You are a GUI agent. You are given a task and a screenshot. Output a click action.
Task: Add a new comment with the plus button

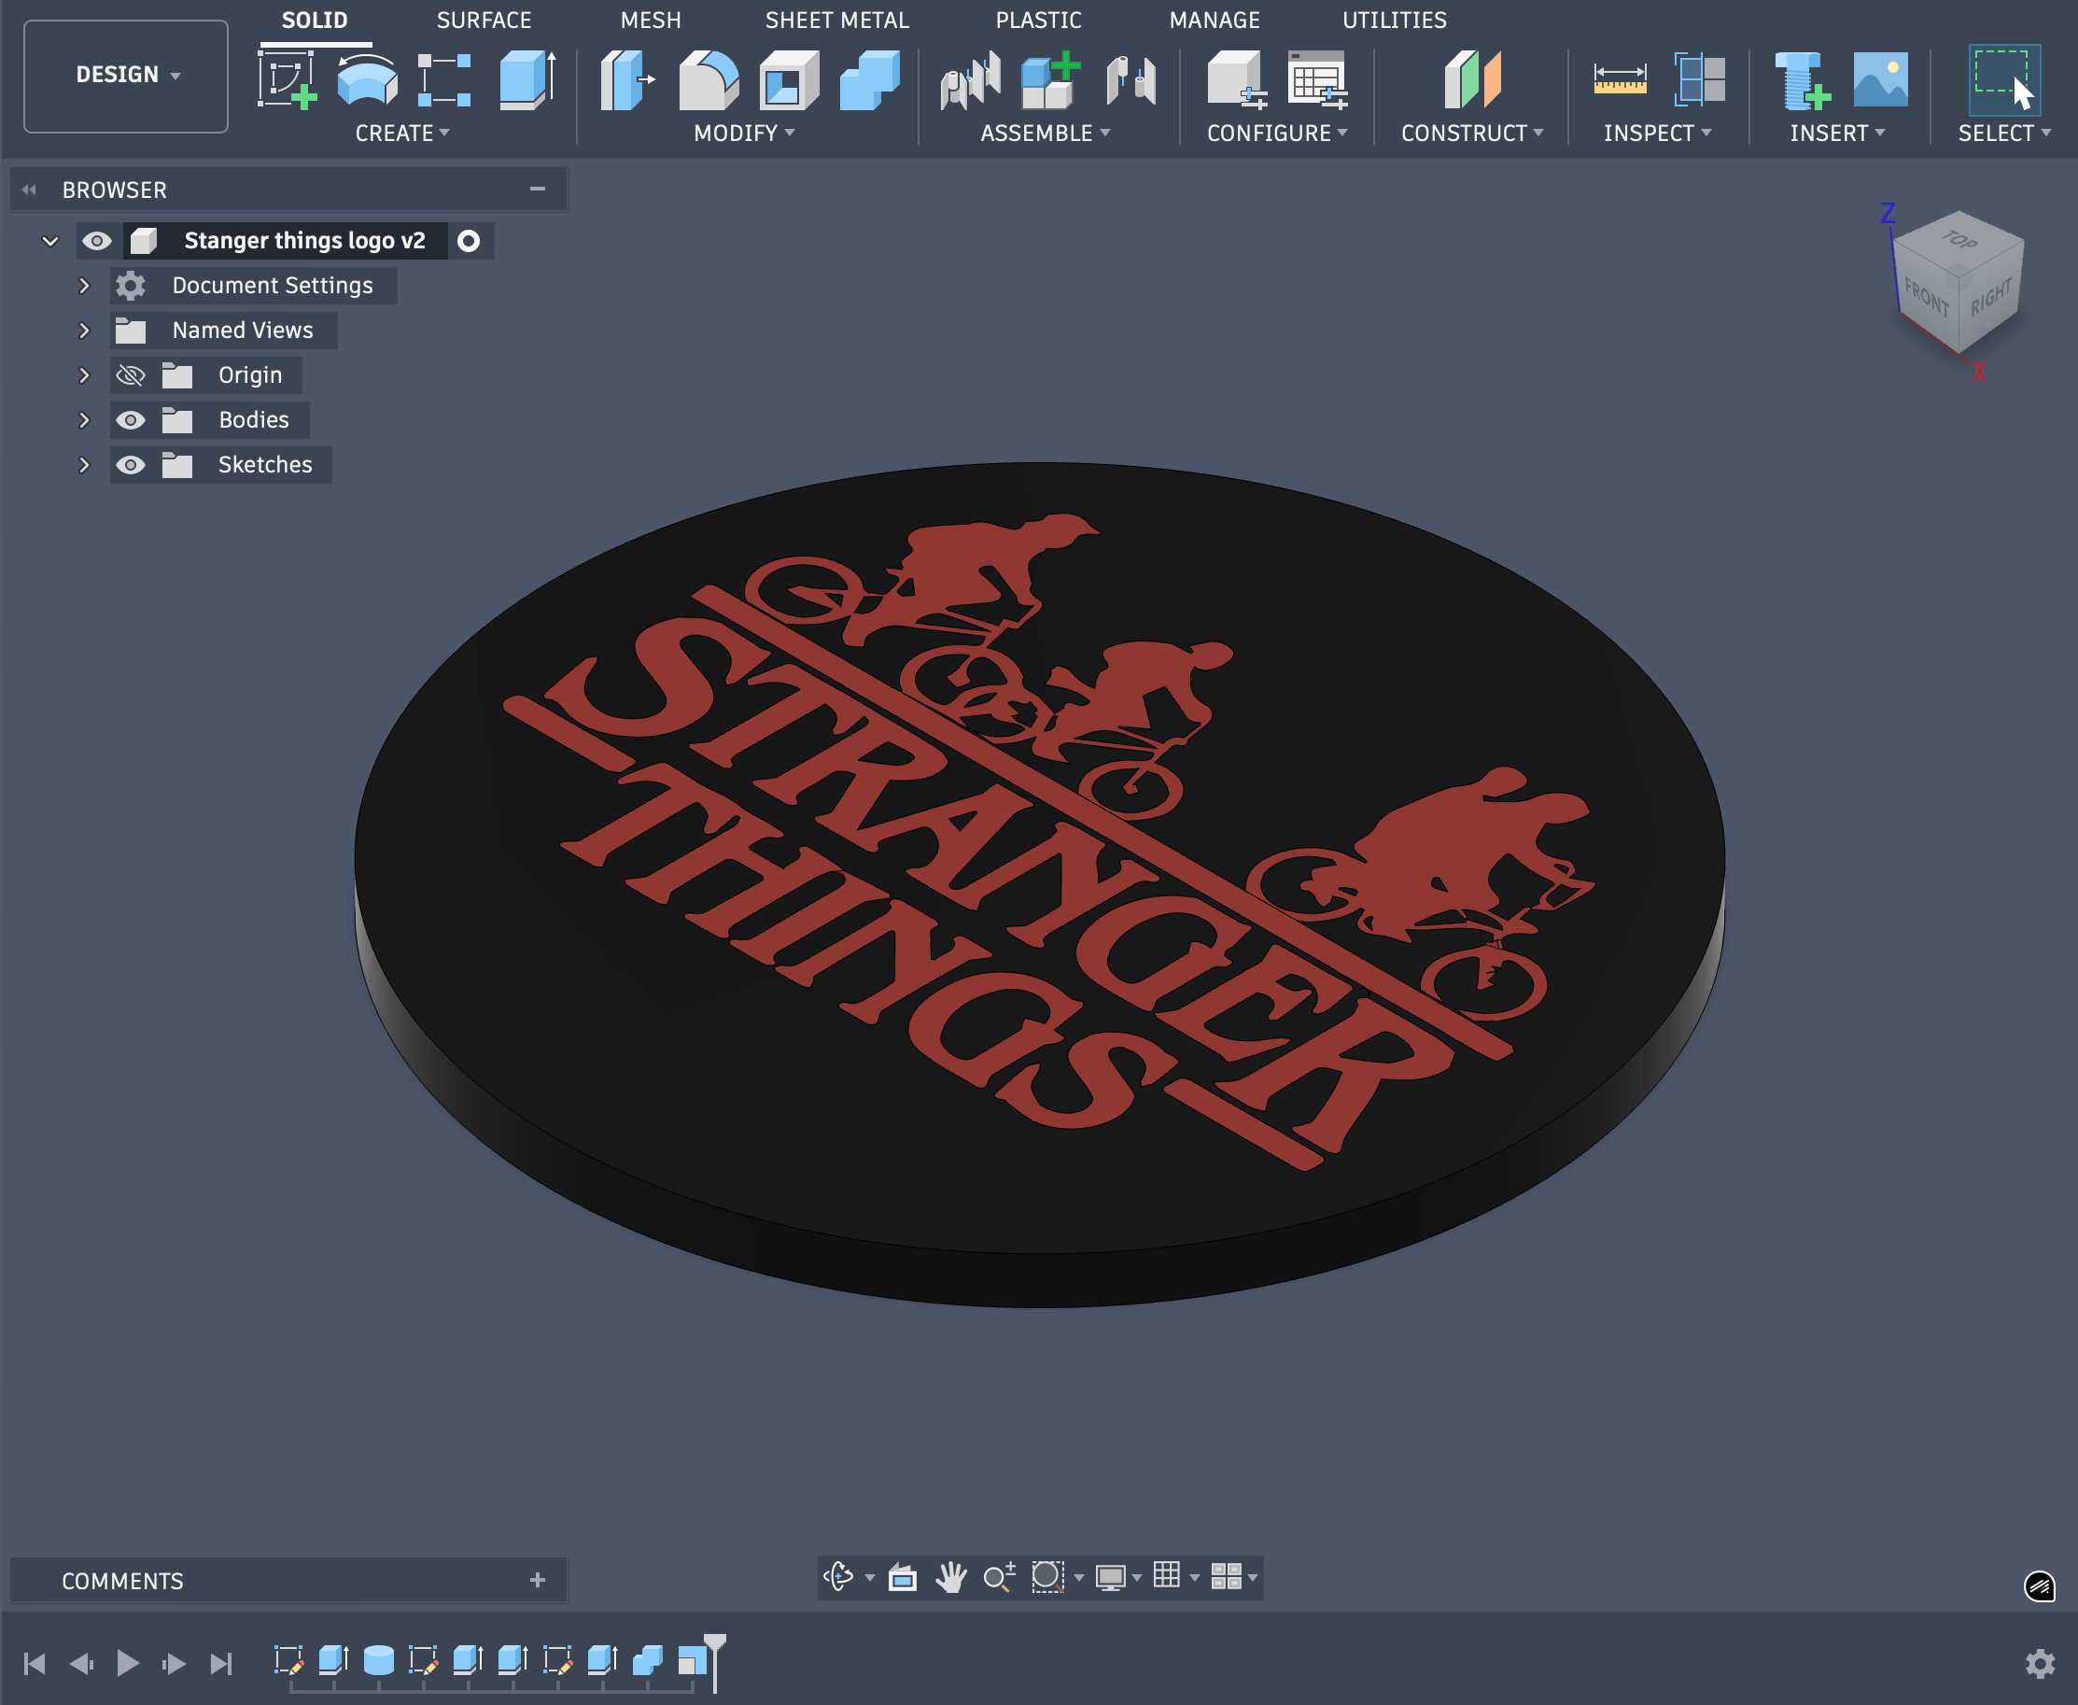coord(537,1580)
